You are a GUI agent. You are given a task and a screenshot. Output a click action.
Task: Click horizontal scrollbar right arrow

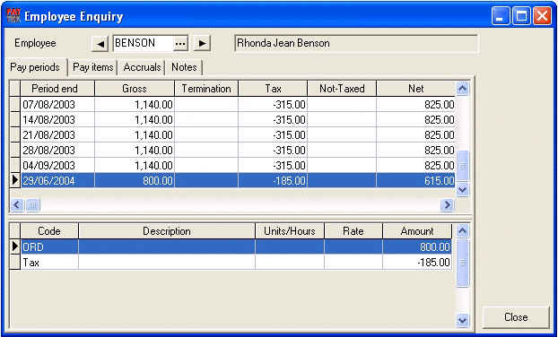click(x=448, y=204)
